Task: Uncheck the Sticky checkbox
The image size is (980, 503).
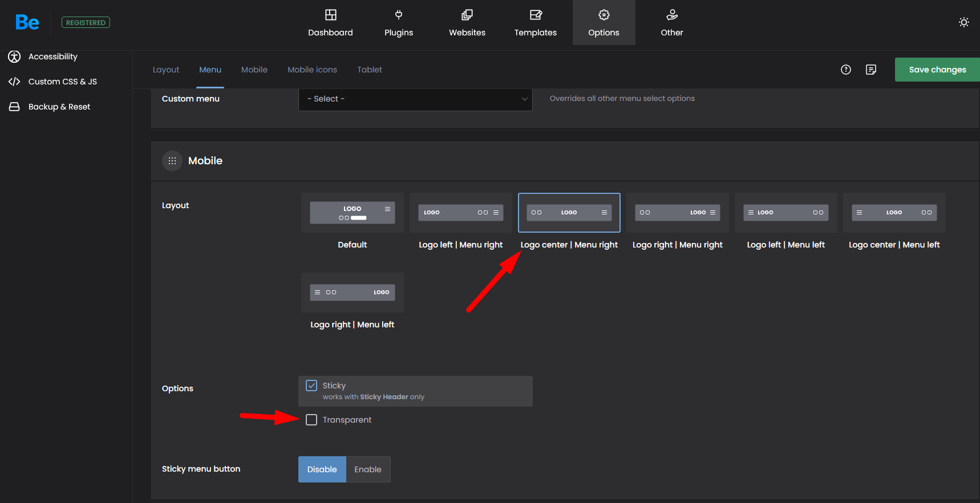Action: click(311, 386)
